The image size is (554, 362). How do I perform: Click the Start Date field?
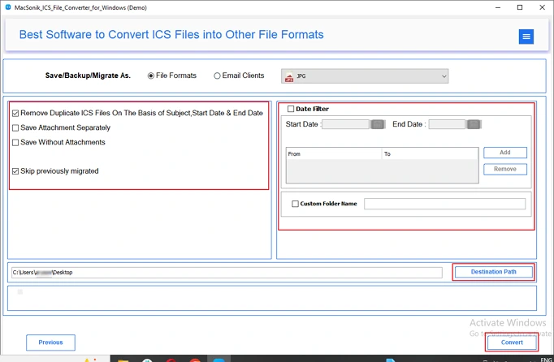pos(345,124)
